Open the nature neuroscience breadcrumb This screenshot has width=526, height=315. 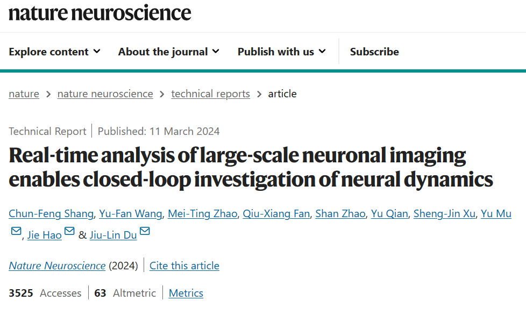pos(105,94)
